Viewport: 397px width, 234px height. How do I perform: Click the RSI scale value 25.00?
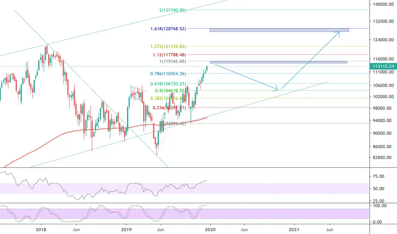(x=379, y=201)
